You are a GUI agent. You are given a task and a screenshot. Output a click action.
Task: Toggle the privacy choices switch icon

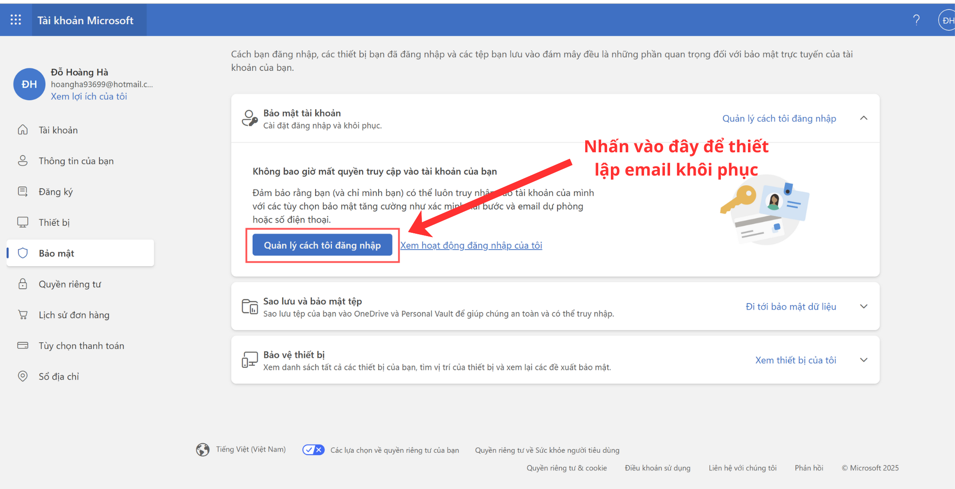coord(313,450)
